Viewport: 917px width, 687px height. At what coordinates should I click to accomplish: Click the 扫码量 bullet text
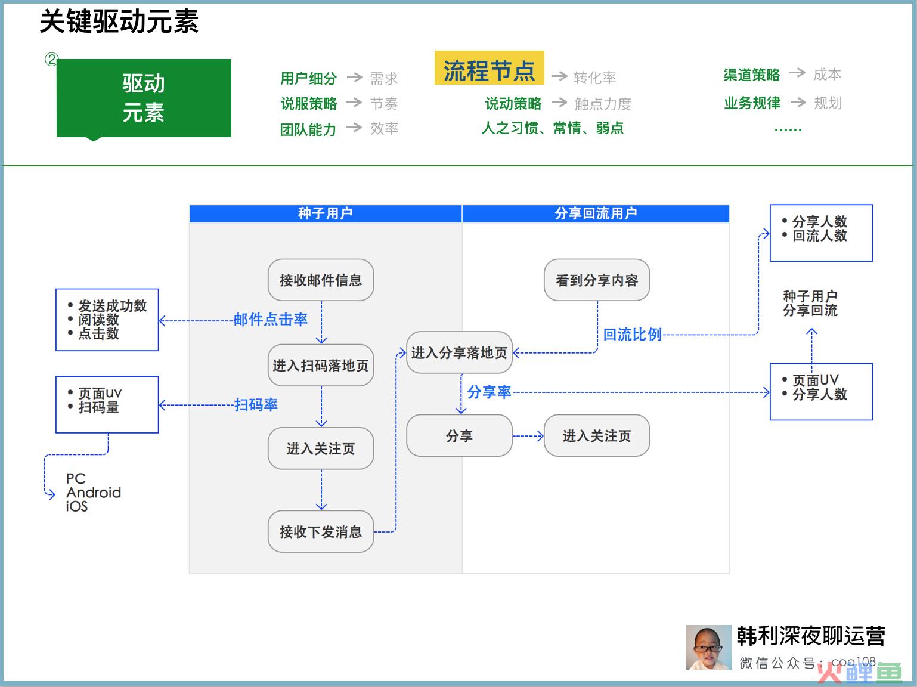98,407
